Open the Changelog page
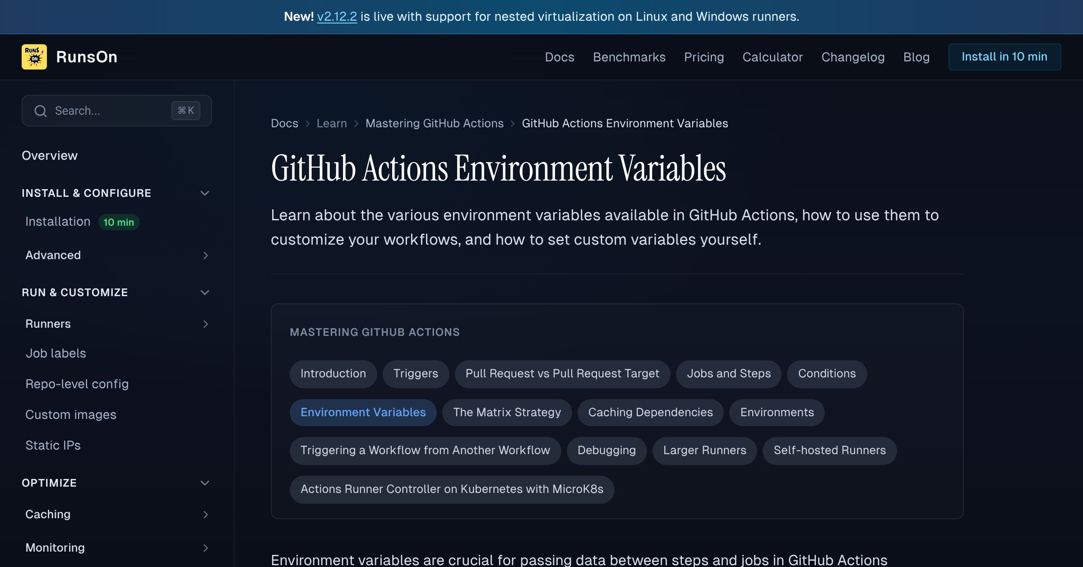 [852, 57]
